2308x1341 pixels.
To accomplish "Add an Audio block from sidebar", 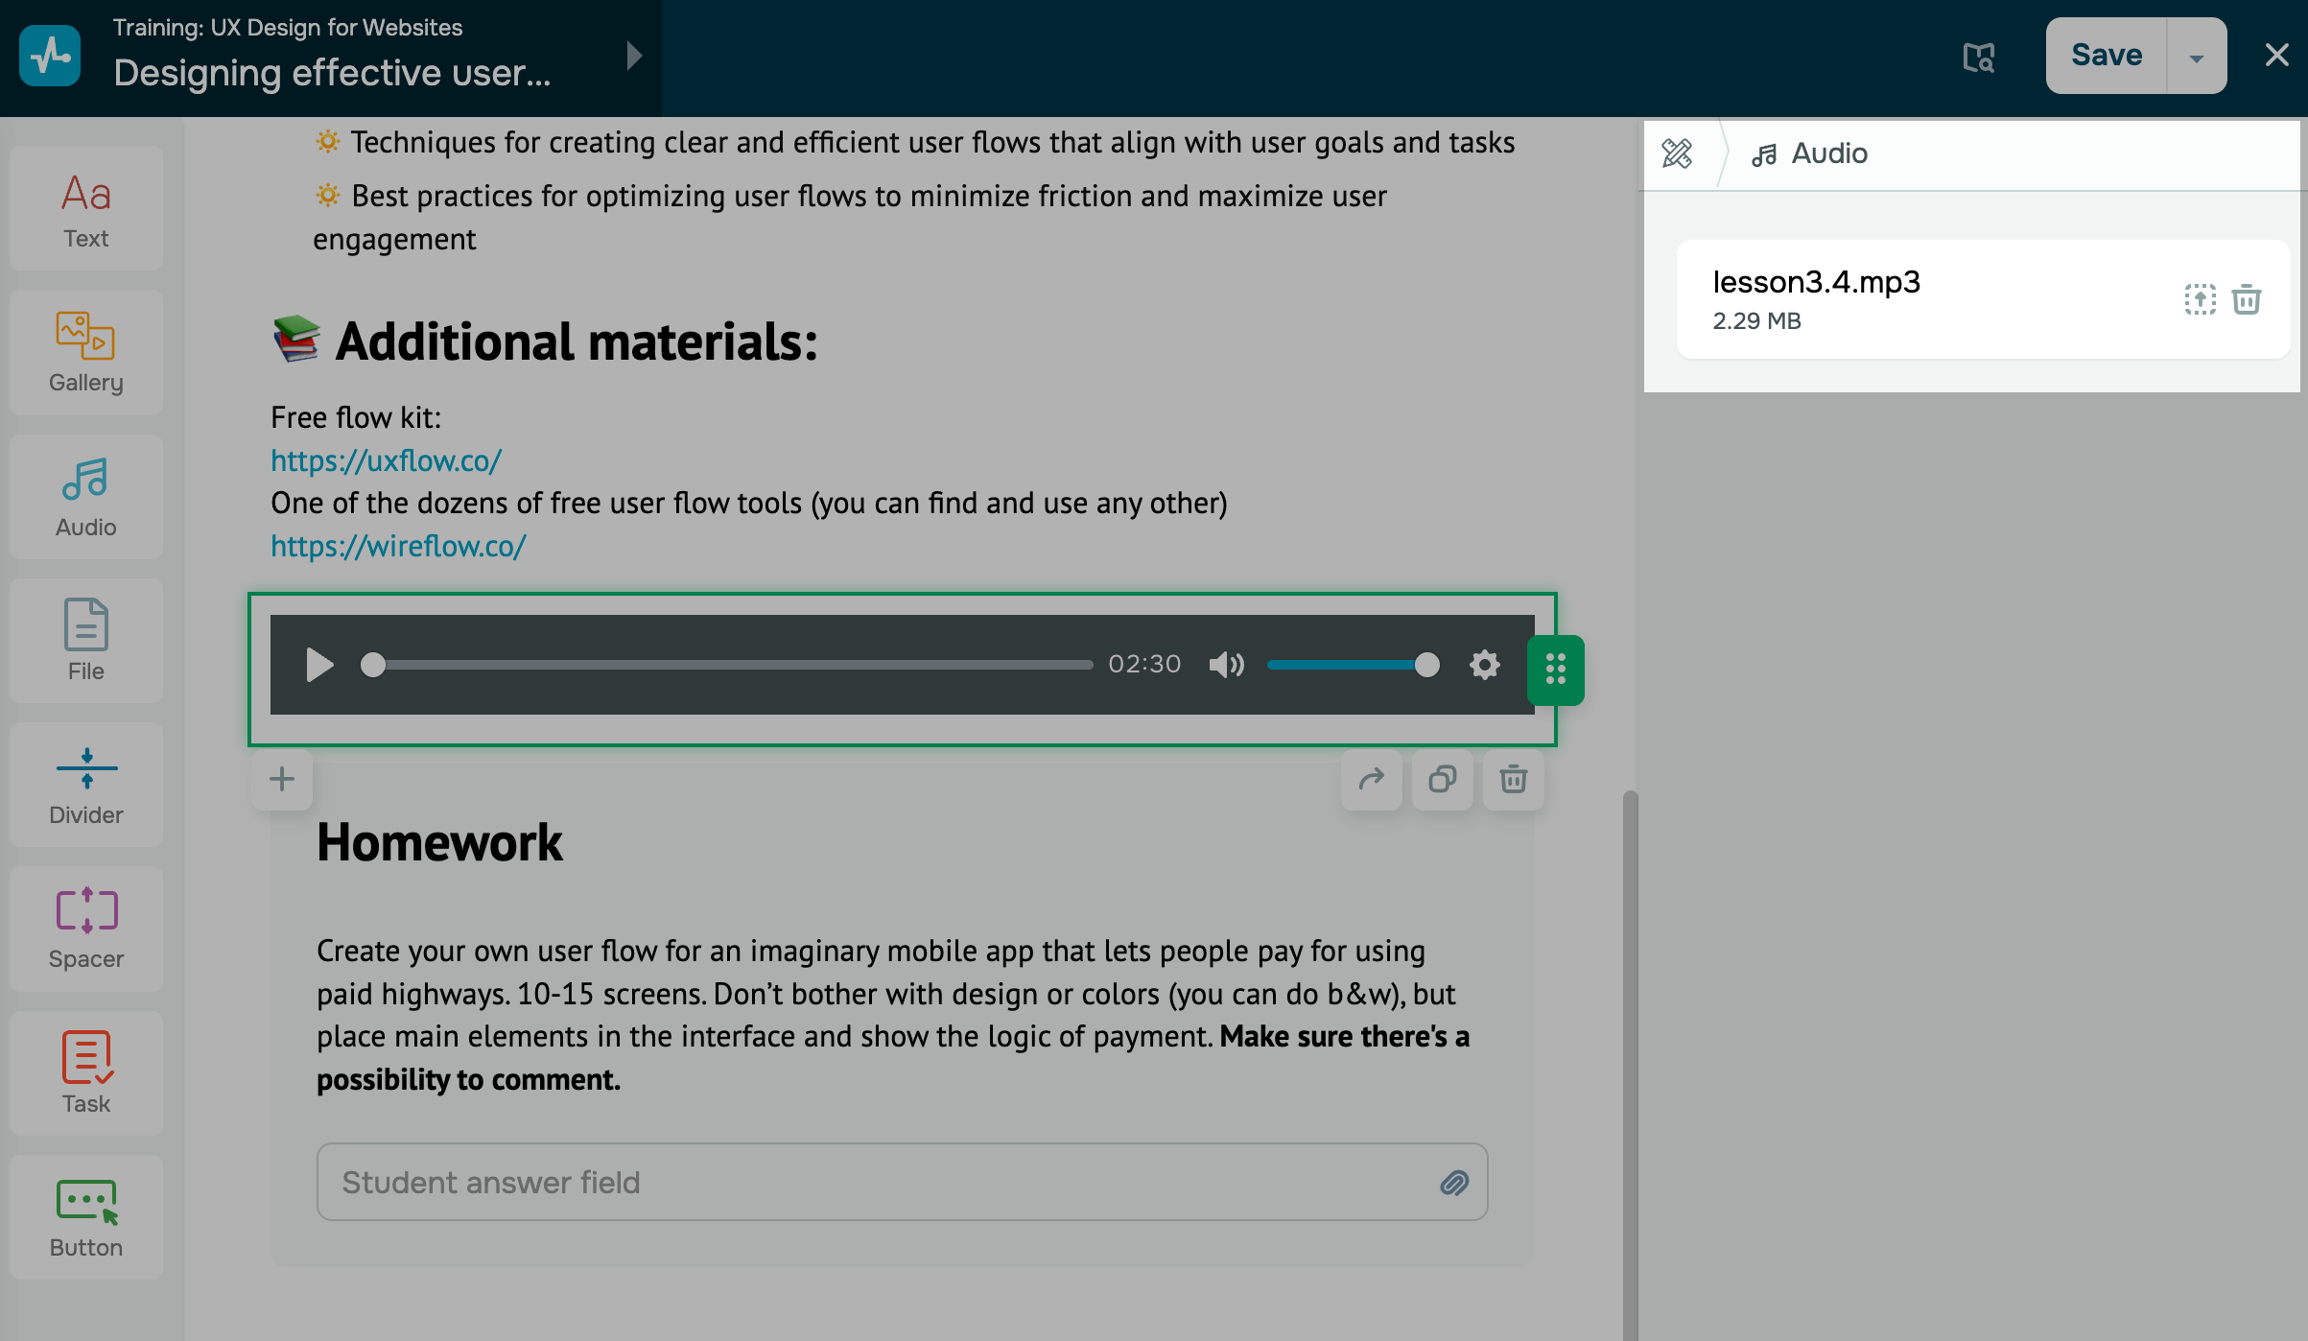I will click(85, 497).
